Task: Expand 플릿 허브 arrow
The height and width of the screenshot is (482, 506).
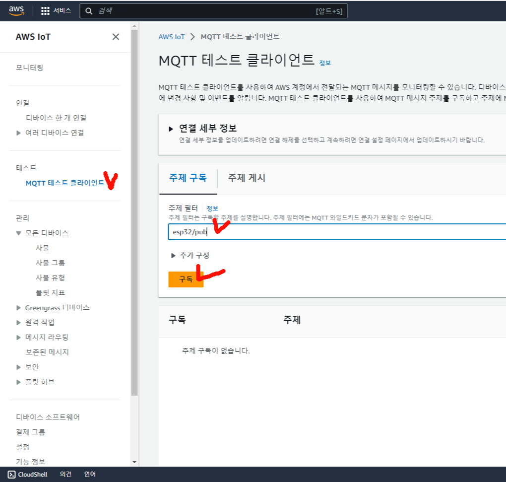Action: pyautogui.click(x=19, y=382)
